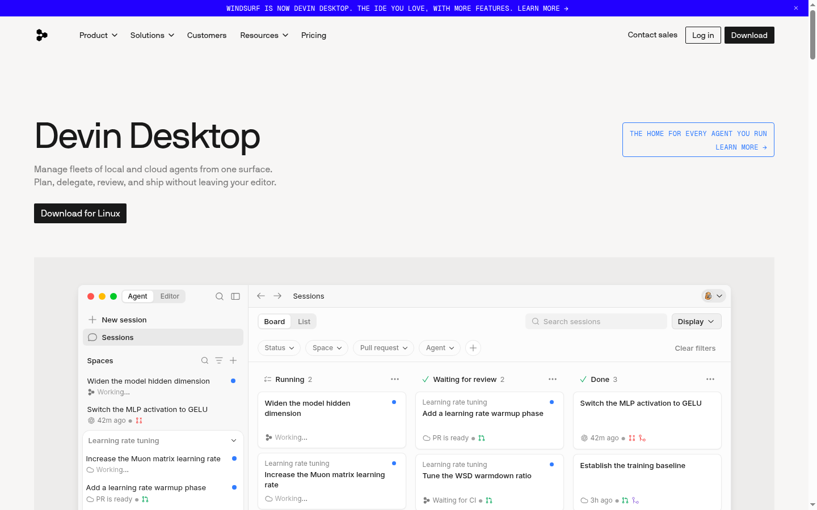Collapse the Learning rate tuning group
817x510 pixels.
tap(234, 440)
